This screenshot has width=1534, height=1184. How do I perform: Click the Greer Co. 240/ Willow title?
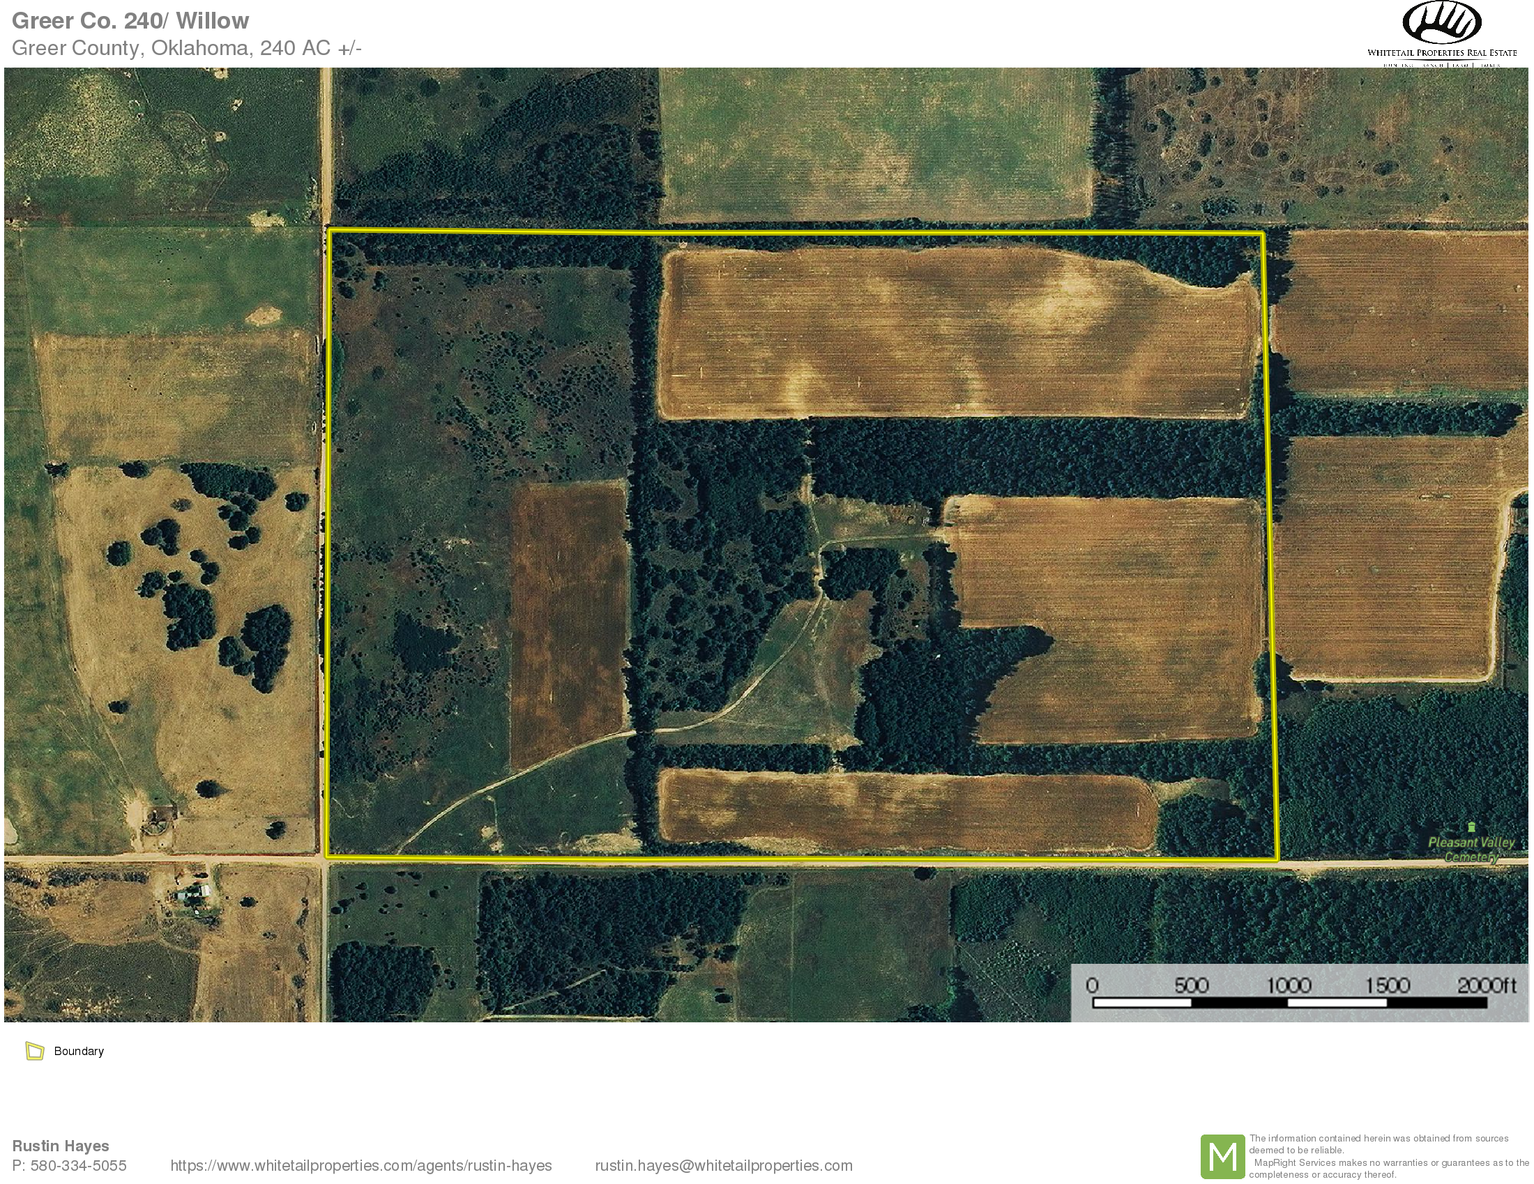pos(130,21)
